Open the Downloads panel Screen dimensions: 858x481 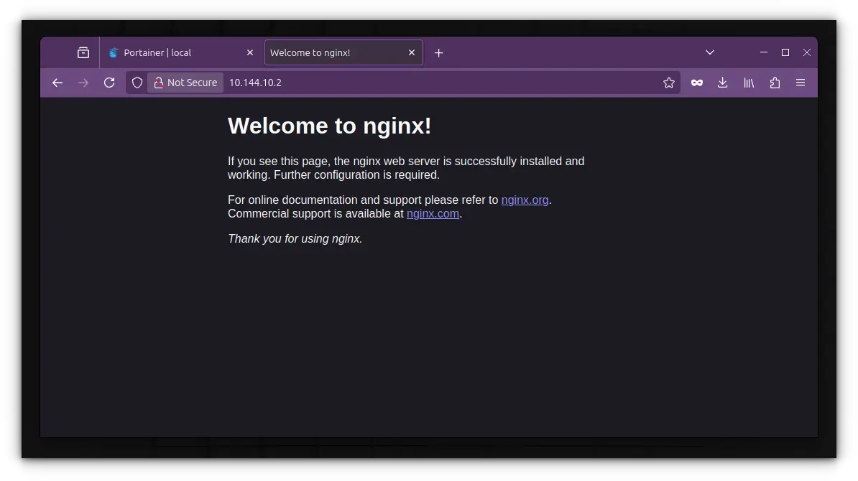pos(722,83)
